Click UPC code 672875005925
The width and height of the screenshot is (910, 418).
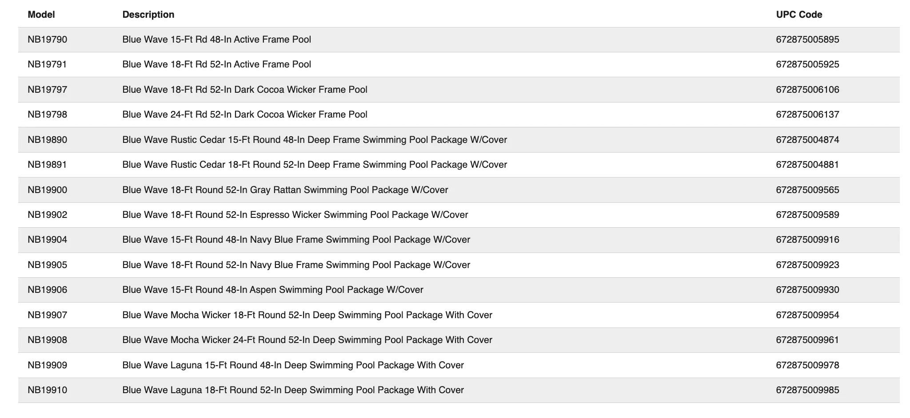(807, 64)
